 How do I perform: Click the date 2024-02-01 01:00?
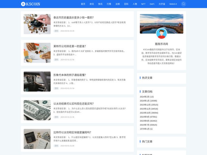[x=67, y=146]
